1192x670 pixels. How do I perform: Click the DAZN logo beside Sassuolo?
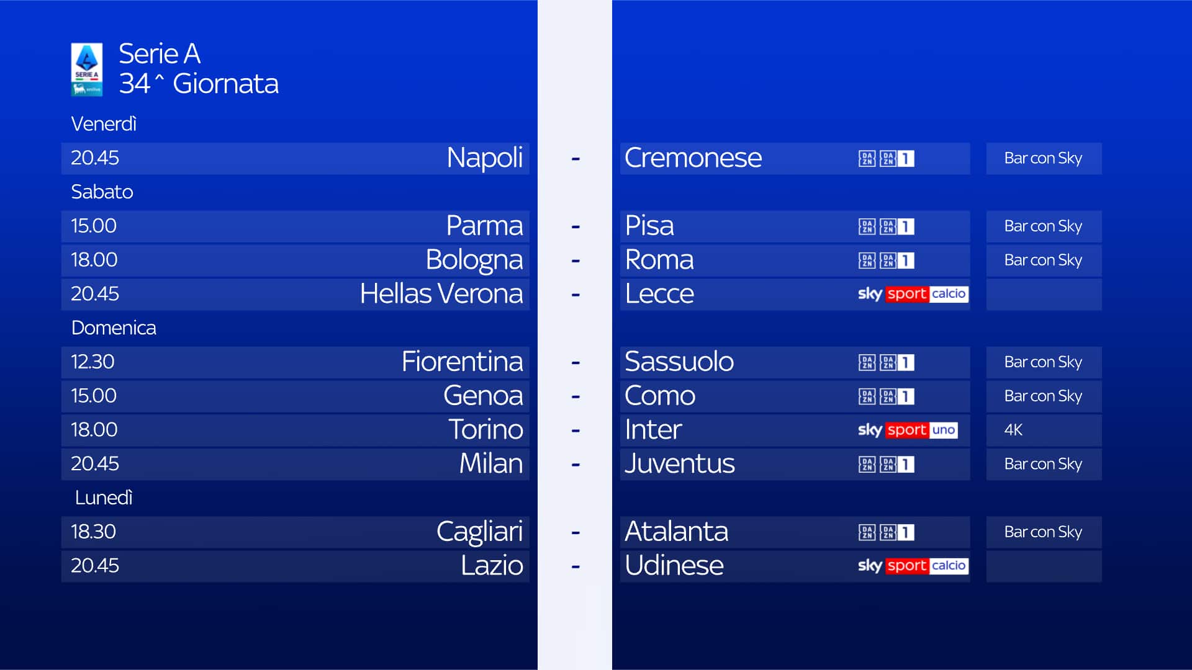[x=867, y=362]
